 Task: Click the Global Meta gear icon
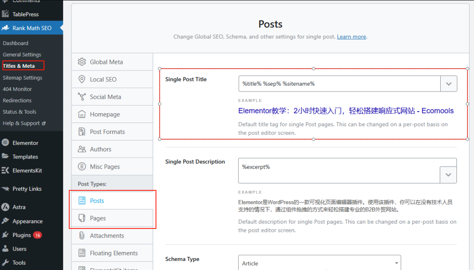[x=82, y=62]
